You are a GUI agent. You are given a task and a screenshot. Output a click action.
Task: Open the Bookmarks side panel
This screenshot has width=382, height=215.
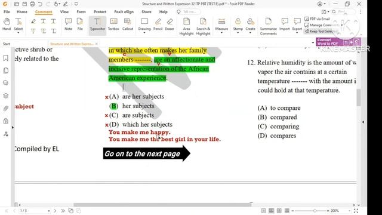point(6,58)
